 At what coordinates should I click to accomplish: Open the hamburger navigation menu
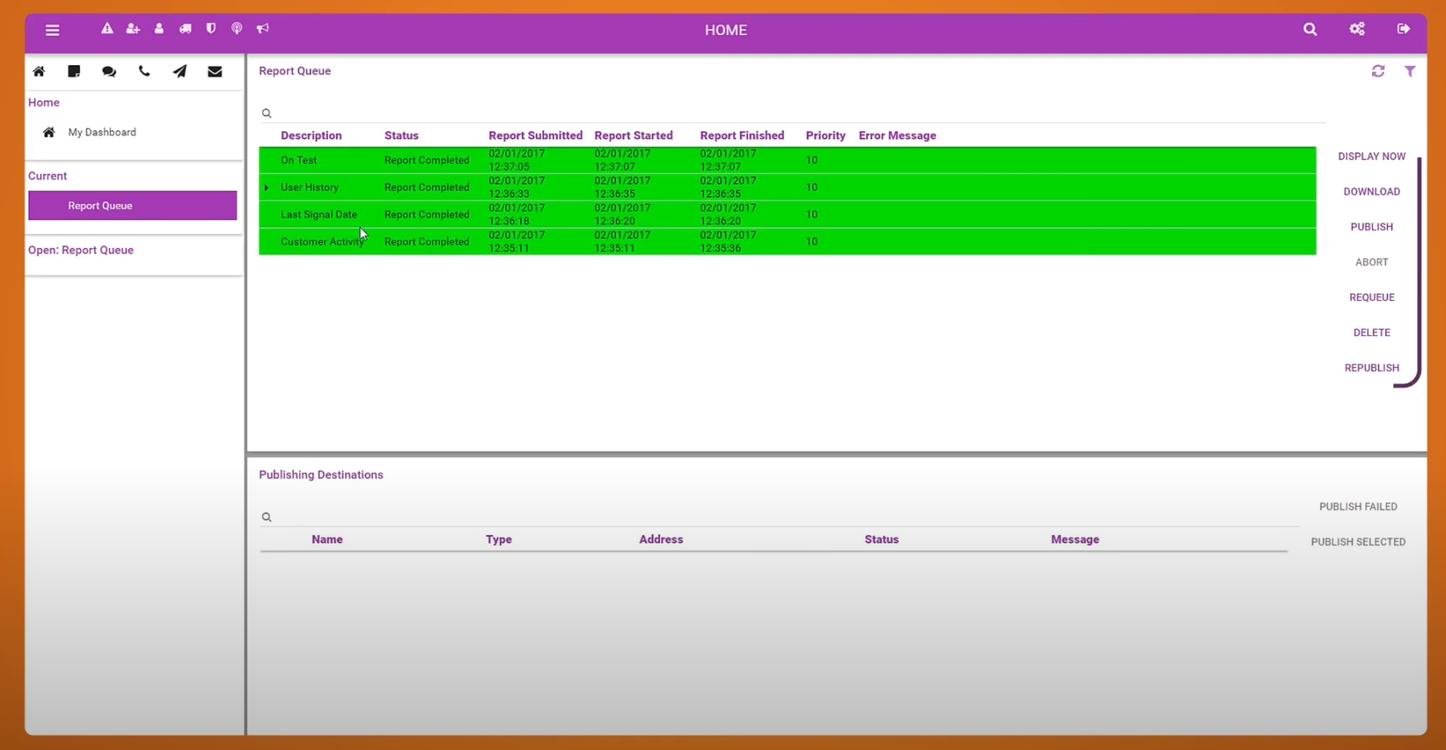tap(52, 30)
